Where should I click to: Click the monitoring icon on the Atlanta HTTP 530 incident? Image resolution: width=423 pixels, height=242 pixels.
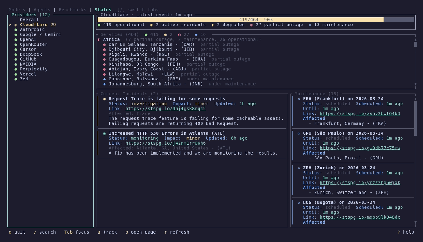click(x=104, y=133)
